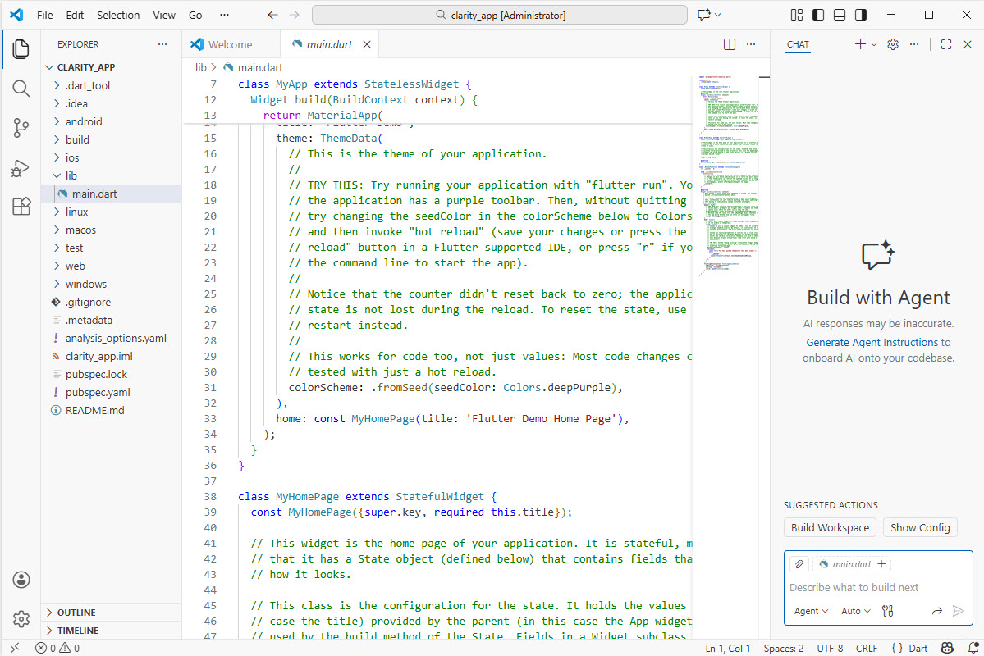Click the Generate Agent Instructions link
Image resolution: width=984 pixels, height=656 pixels.
(x=872, y=343)
